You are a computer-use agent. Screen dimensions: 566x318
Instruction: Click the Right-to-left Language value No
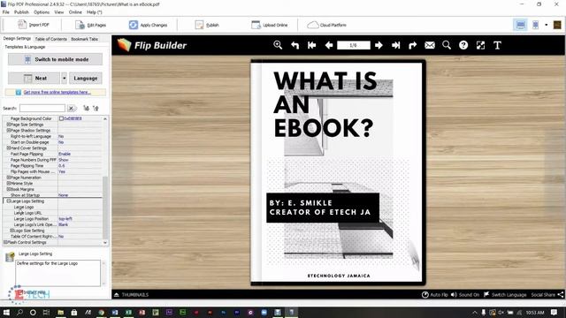(61, 136)
